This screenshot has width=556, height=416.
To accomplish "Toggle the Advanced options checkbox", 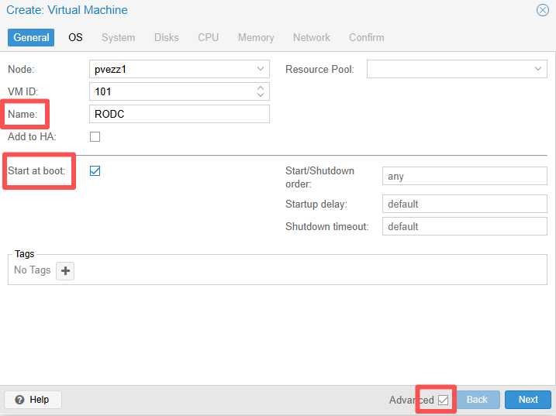I will pos(444,400).
